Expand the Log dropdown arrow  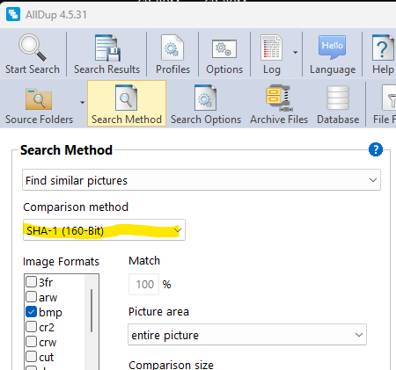(x=295, y=53)
